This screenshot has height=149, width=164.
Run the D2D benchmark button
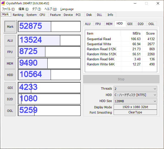click(x=10, y=99)
